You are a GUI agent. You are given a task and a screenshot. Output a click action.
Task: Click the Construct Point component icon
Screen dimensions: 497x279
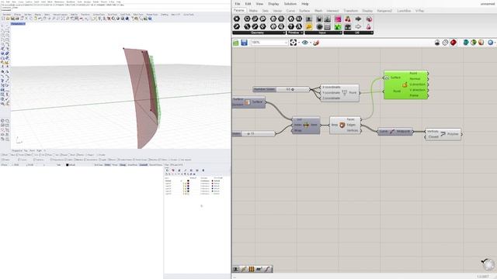345,93
